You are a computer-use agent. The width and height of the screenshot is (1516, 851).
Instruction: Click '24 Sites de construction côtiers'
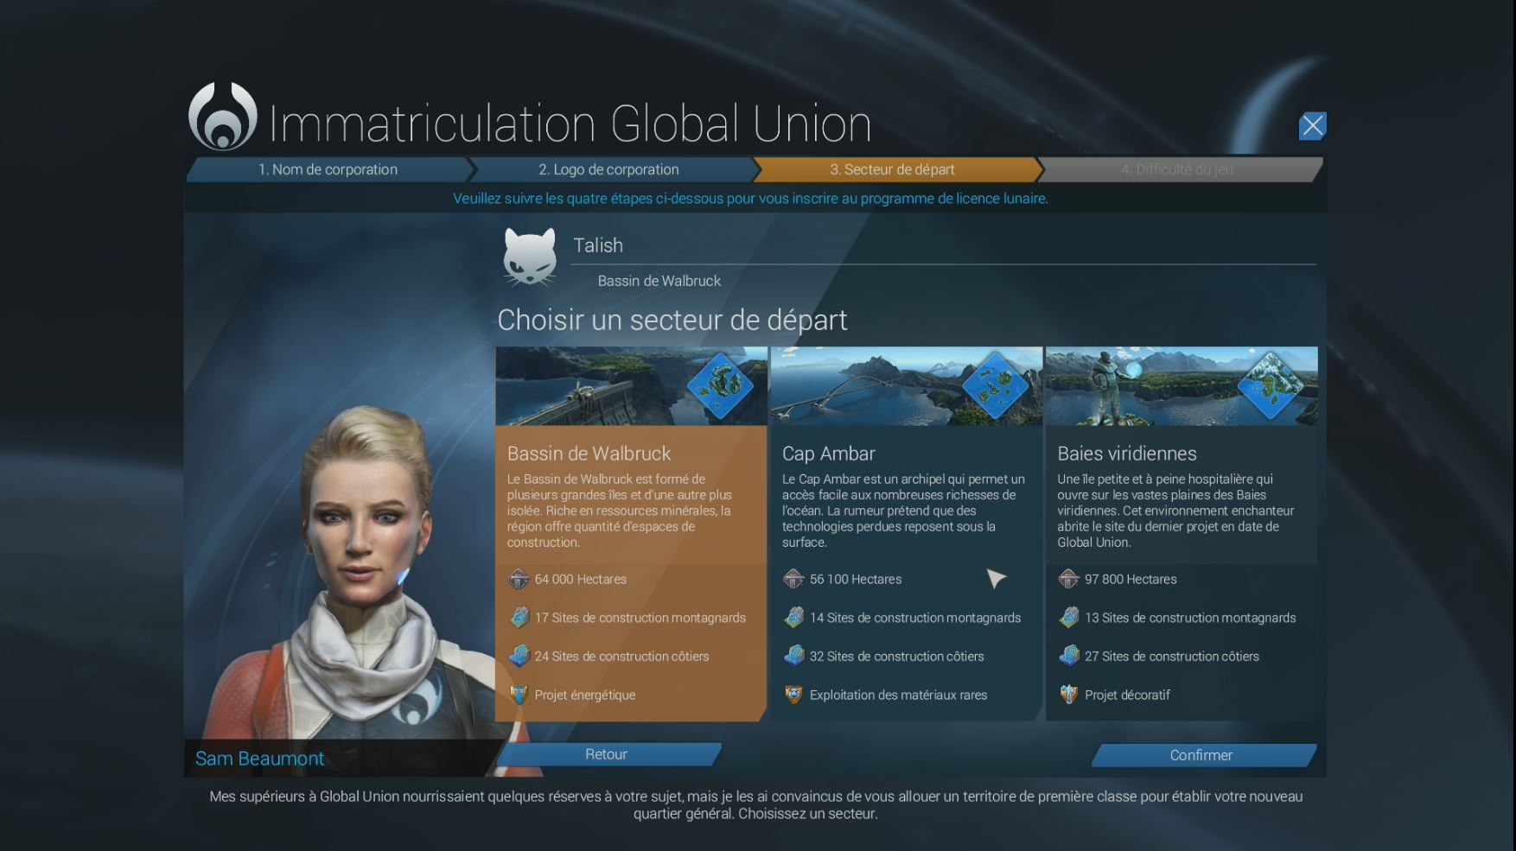click(621, 657)
